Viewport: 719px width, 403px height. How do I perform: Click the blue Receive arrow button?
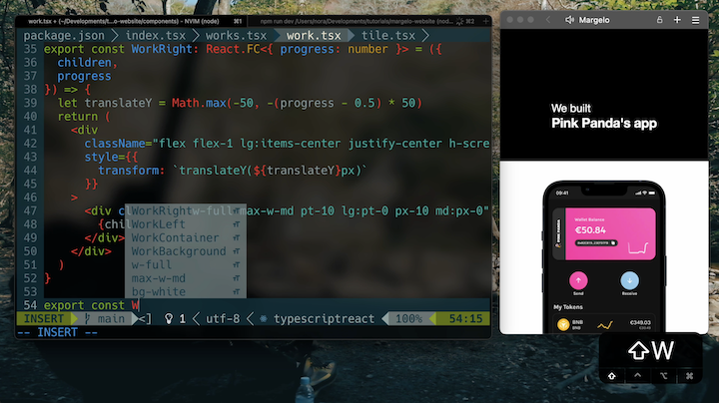pos(629,281)
